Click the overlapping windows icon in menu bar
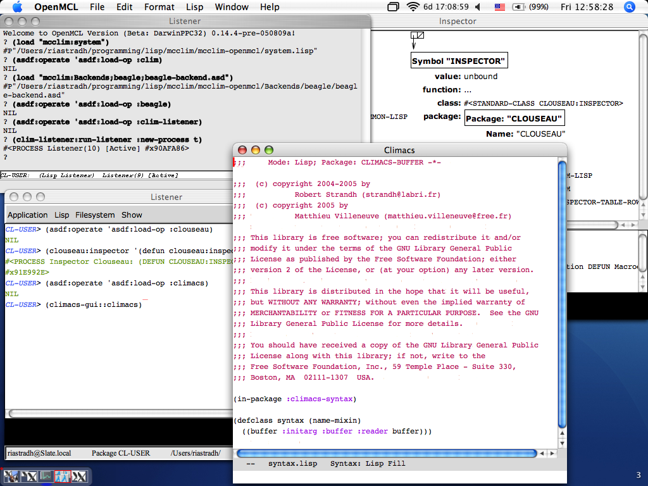Screen dimensions: 648x486 click(x=393, y=7)
